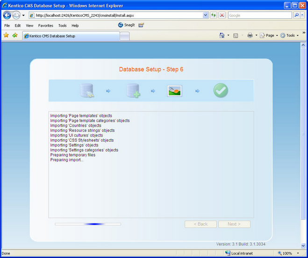Click the < Back button
Viewport: 308px width, 258px height.
click(201, 224)
